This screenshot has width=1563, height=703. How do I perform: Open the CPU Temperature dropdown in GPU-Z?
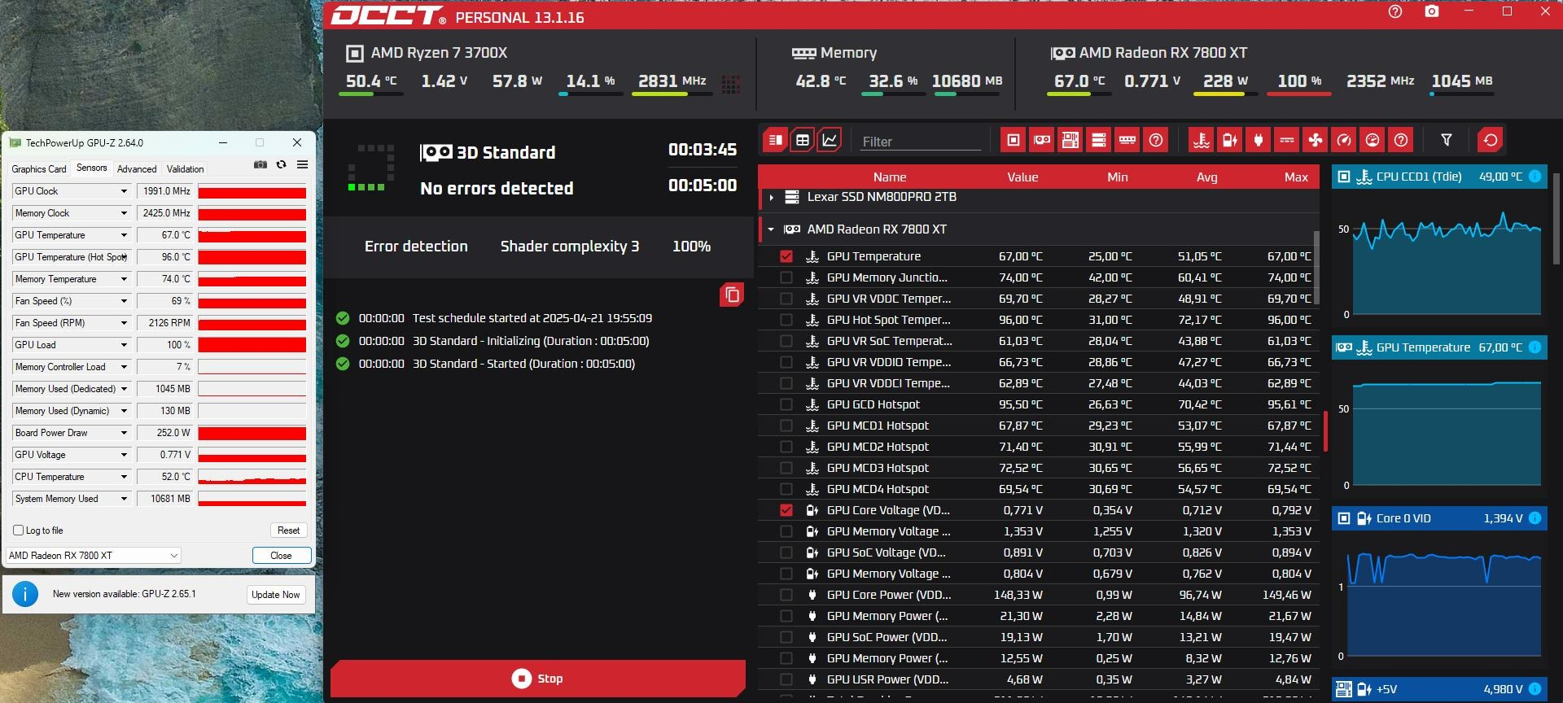[x=124, y=477]
